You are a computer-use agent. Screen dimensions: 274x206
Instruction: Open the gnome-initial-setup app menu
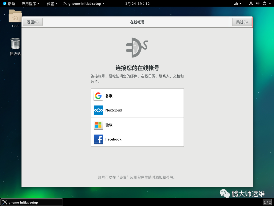[x=84, y=4]
